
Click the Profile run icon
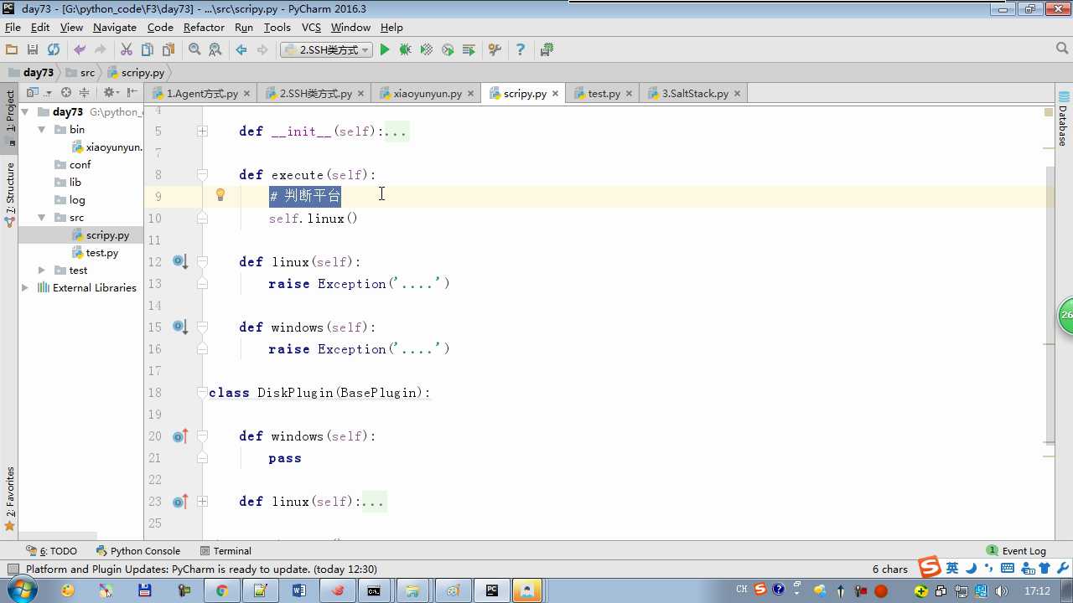(448, 50)
